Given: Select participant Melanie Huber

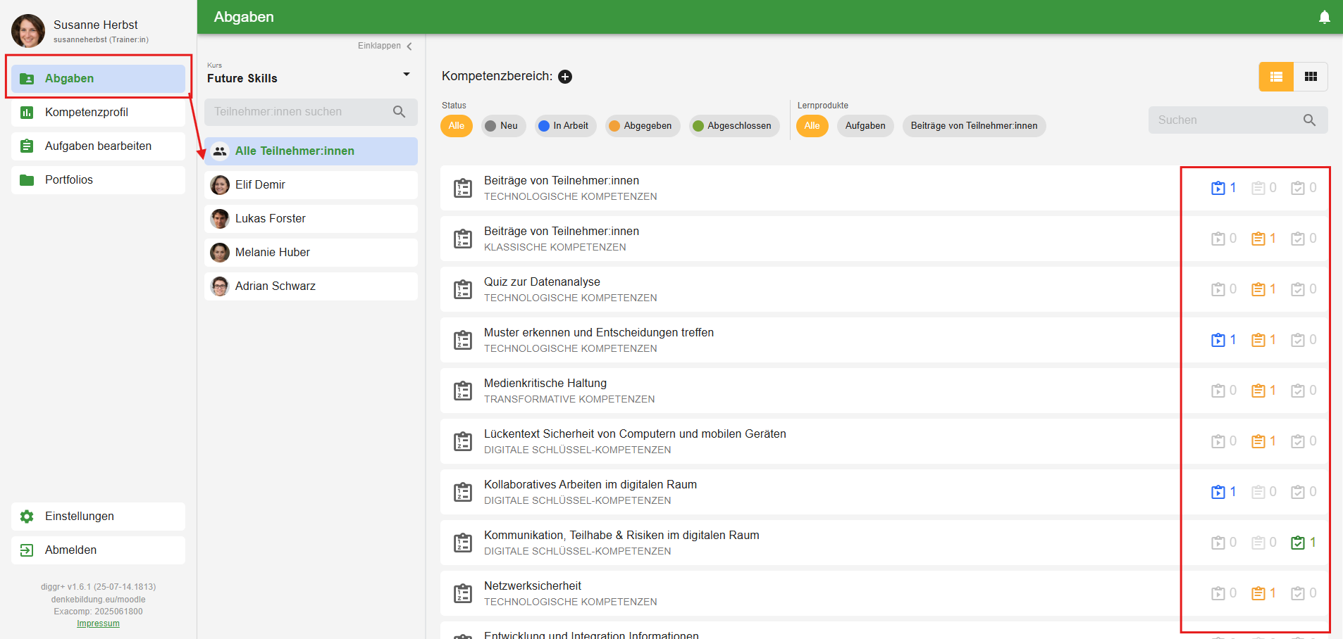Looking at the screenshot, I should coord(272,253).
